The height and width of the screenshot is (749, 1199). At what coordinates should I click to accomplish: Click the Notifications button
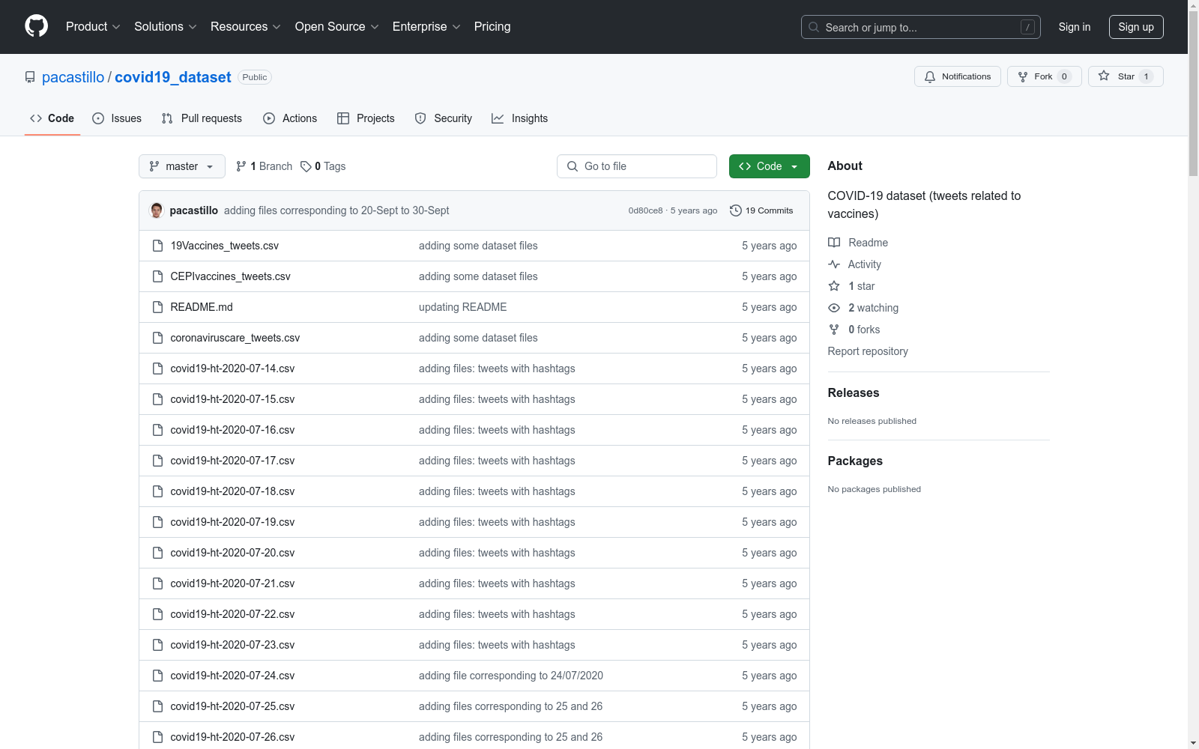(958, 76)
